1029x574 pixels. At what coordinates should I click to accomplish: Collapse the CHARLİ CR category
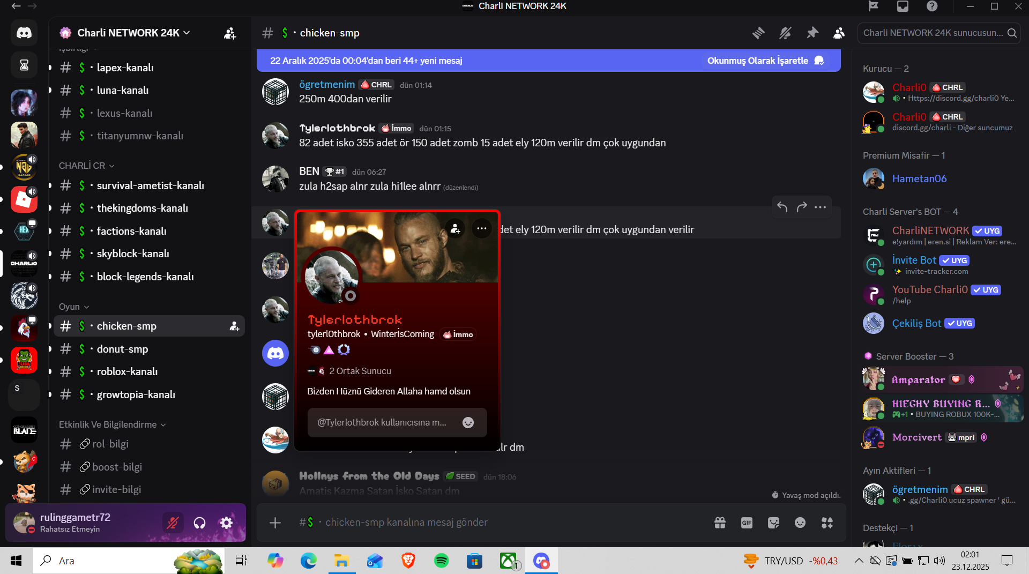pos(86,166)
